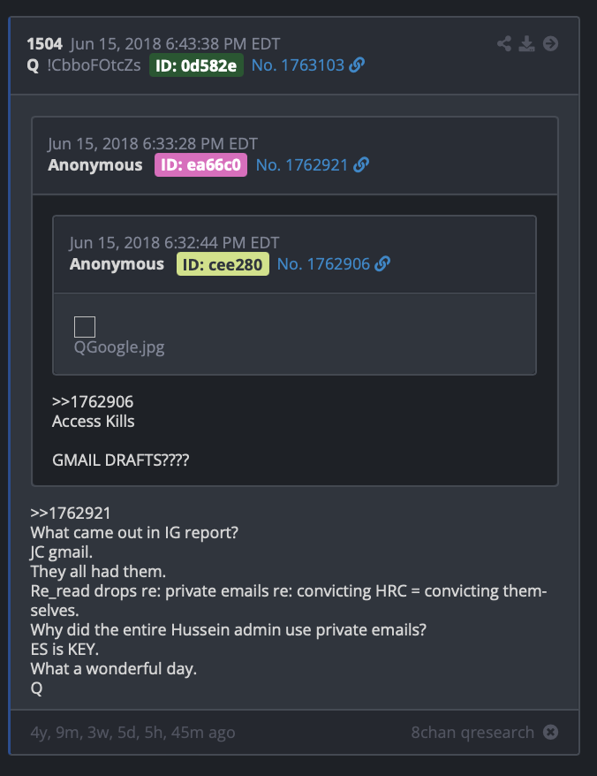Click the share icon on post 1504
The width and height of the screenshot is (597, 776).
pos(504,43)
